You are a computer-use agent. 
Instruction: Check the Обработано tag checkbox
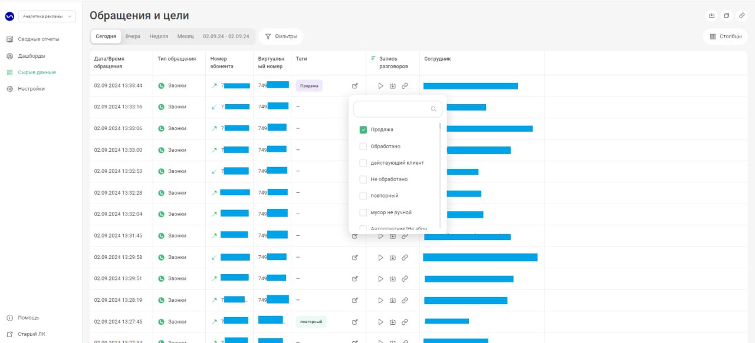pos(363,146)
